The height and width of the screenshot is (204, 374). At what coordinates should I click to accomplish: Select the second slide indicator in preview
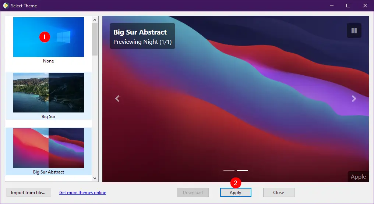pyautogui.click(x=242, y=171)
